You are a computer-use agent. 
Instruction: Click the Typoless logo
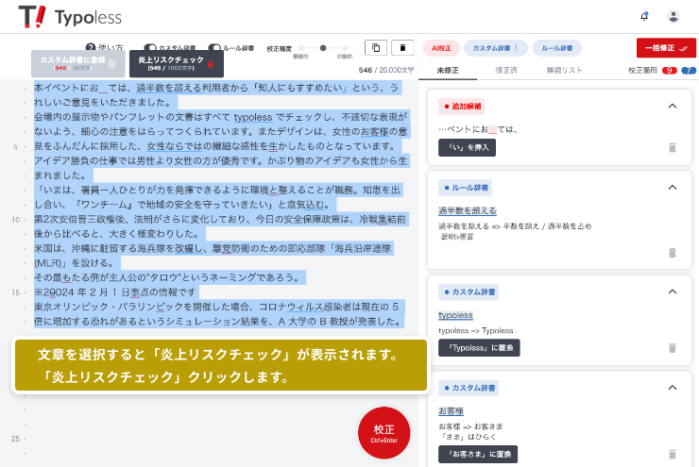[70, 17]
